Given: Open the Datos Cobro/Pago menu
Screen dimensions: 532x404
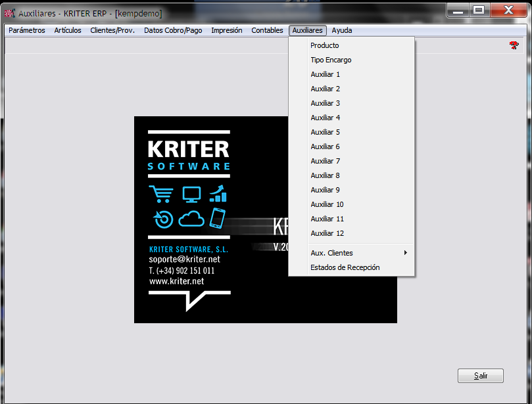Looking at the screenshot, I should point(173,30).
